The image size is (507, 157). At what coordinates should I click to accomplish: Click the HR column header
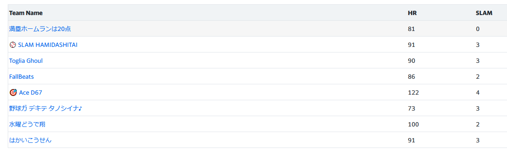tap(412, 13)
